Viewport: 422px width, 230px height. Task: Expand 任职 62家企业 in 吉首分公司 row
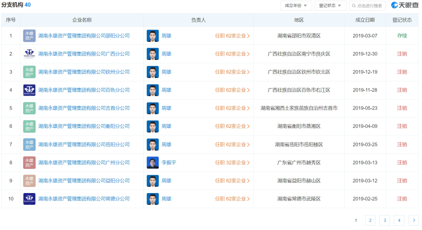point(232,108)
